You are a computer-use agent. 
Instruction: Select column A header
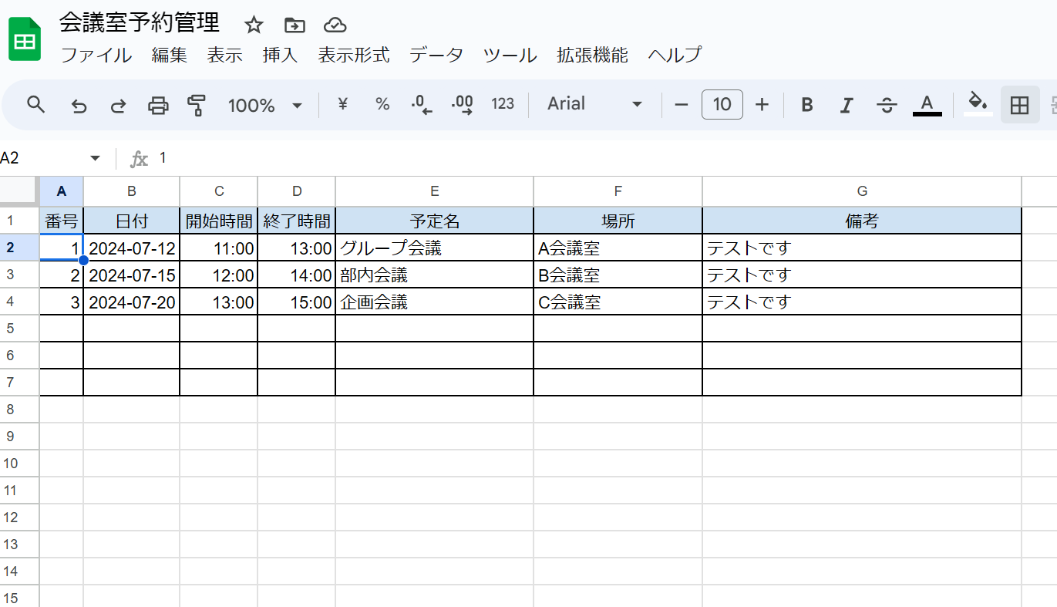62,191
